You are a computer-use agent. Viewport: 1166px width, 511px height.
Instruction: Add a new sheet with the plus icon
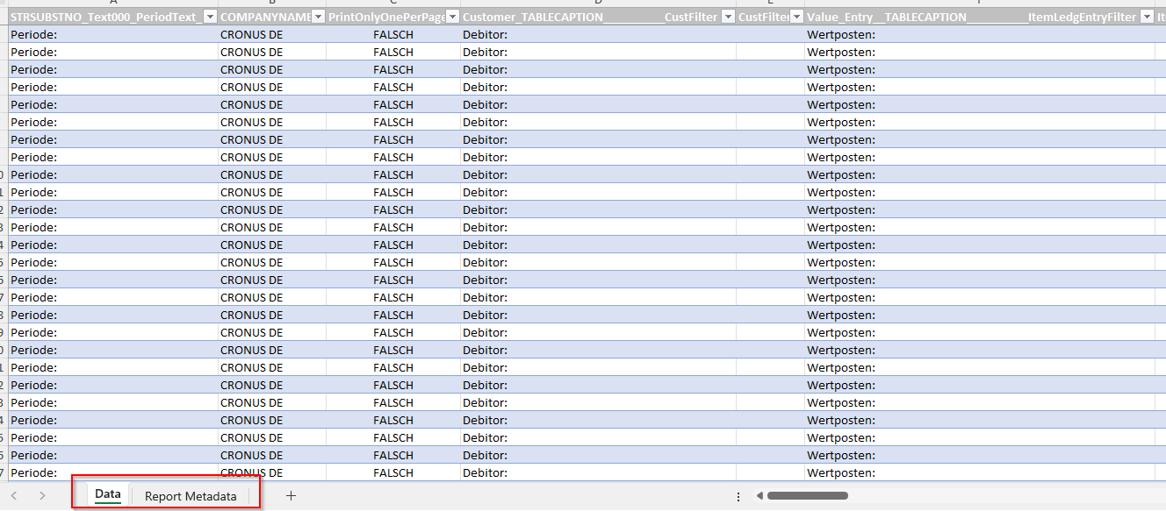click(x=291, y=496)
